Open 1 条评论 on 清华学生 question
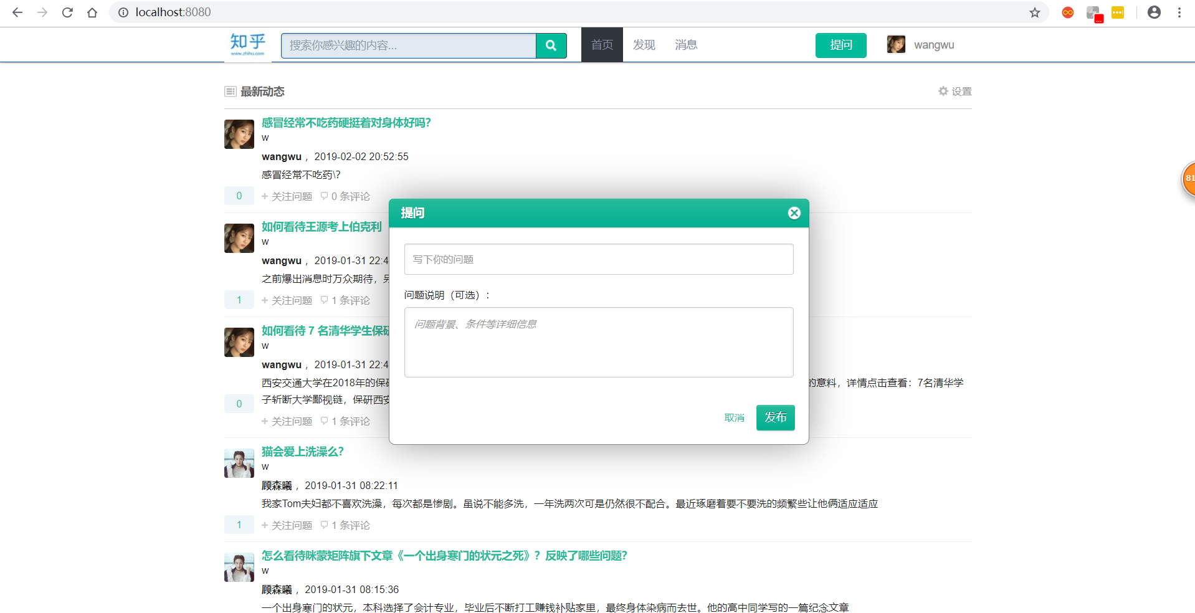The width and height of the screenshot is (1195, 613). [345, 421]
